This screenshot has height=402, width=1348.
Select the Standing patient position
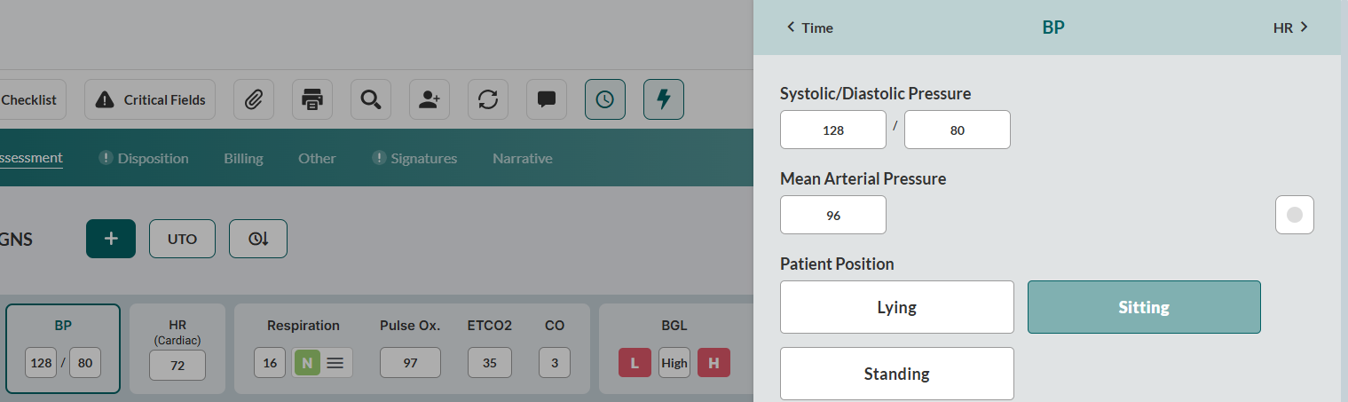(896, 374)
